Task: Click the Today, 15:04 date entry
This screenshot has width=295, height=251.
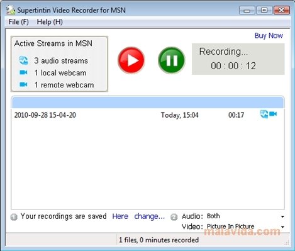Action: point(179,115)
